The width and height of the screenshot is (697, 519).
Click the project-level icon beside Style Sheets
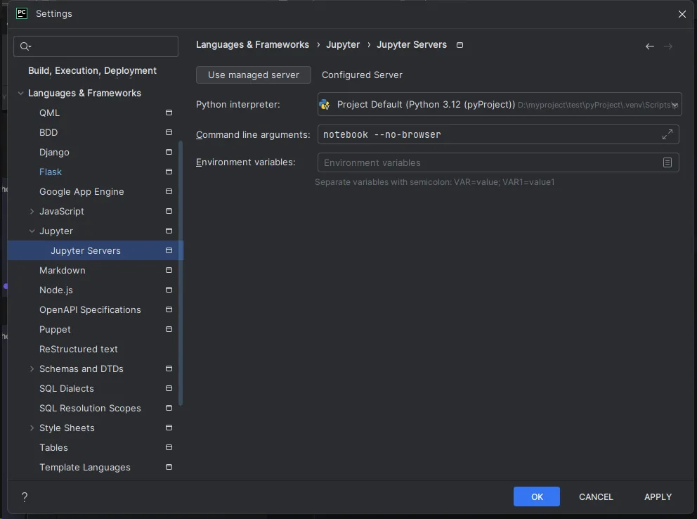(169, 428)
